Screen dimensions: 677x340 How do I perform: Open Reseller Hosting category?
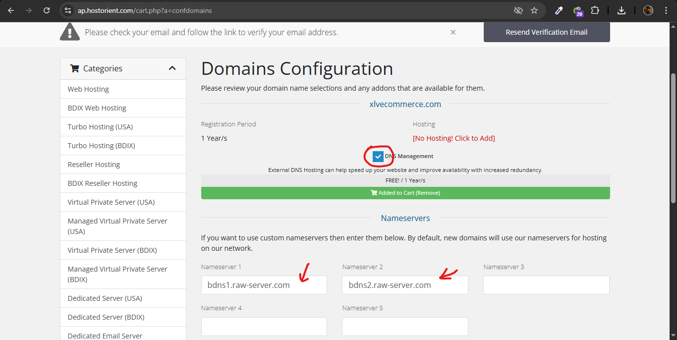94,165
